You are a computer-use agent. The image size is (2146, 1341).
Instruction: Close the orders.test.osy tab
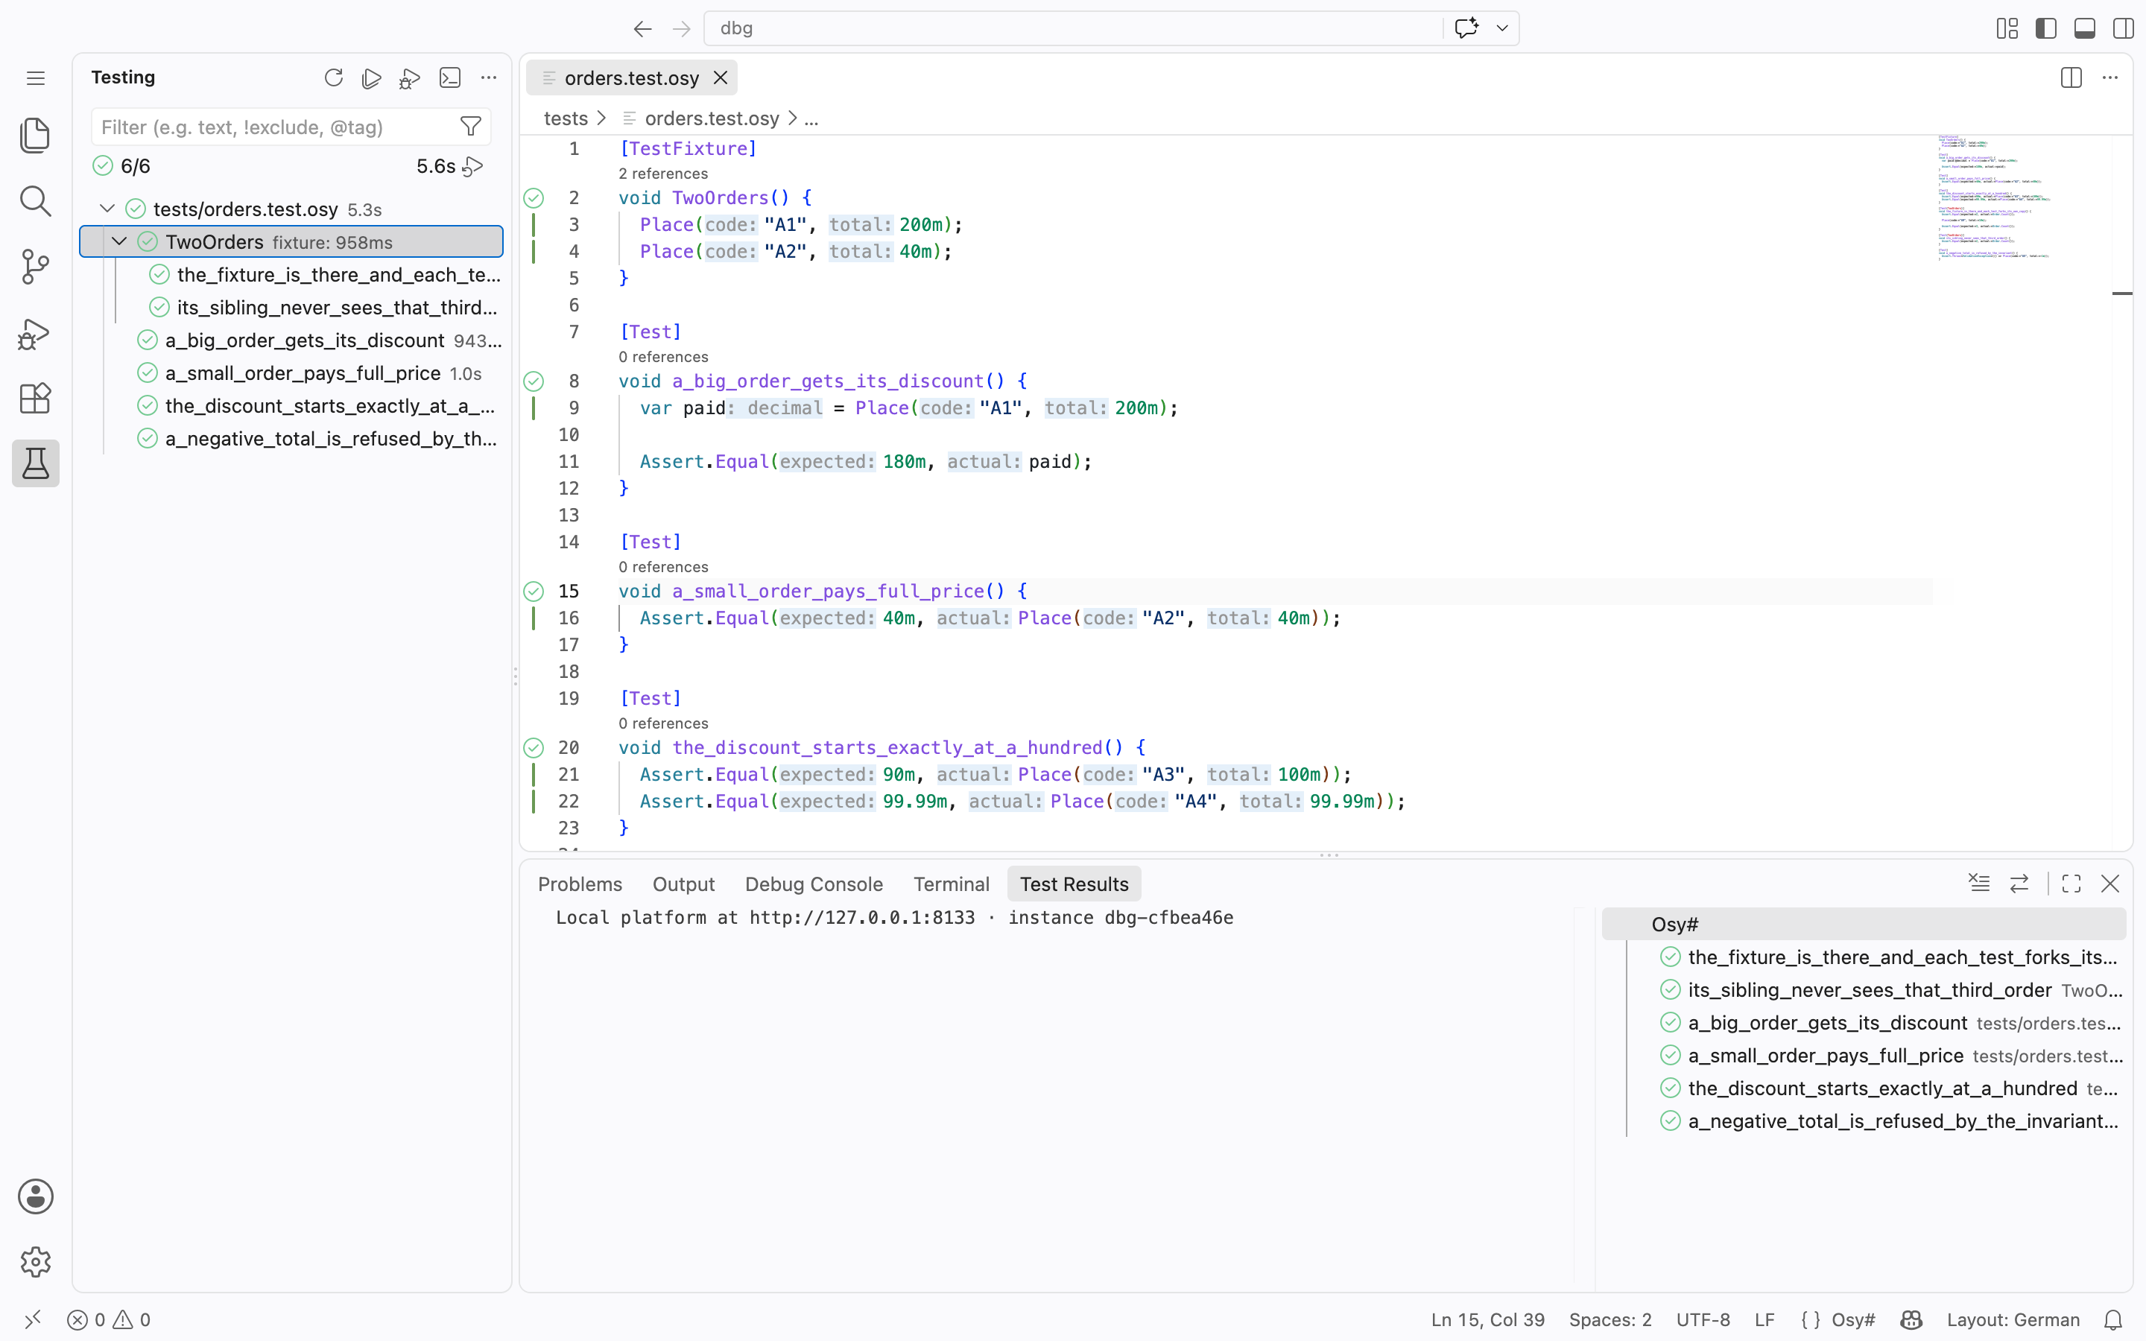tap(721, 78)
